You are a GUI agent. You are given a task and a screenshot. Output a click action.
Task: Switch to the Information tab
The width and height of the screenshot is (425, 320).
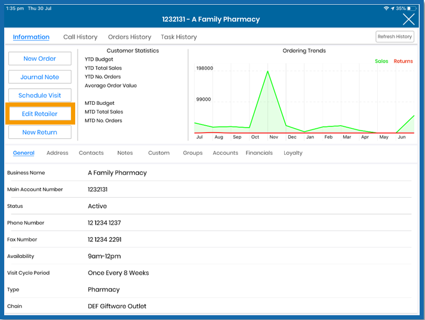(x=31, y=37)
